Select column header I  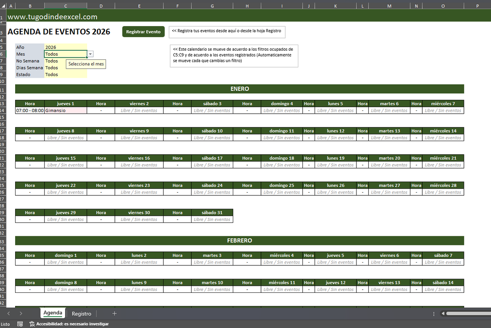pyautogui.click(x=282, y=6)
